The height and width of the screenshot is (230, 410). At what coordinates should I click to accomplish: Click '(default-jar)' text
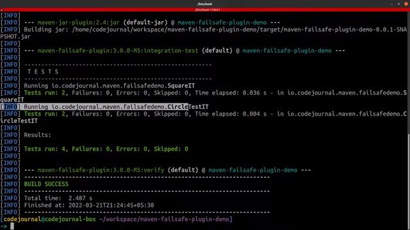point(145,22)
